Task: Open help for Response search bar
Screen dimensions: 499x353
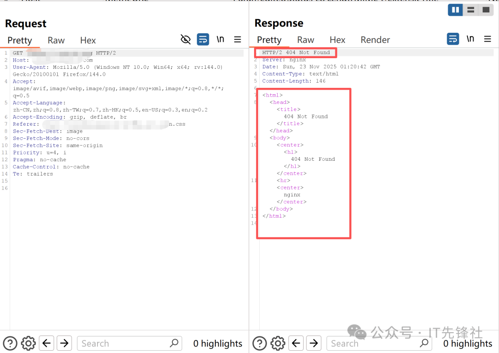Action: tap(260, 343)
